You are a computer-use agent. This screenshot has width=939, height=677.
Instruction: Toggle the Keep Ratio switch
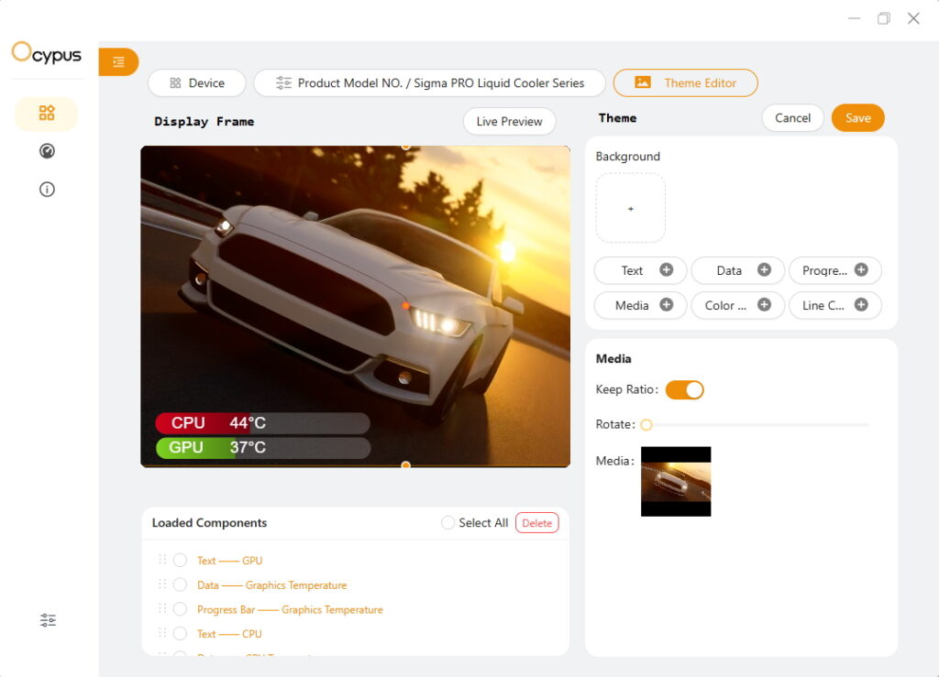(684, 390)
